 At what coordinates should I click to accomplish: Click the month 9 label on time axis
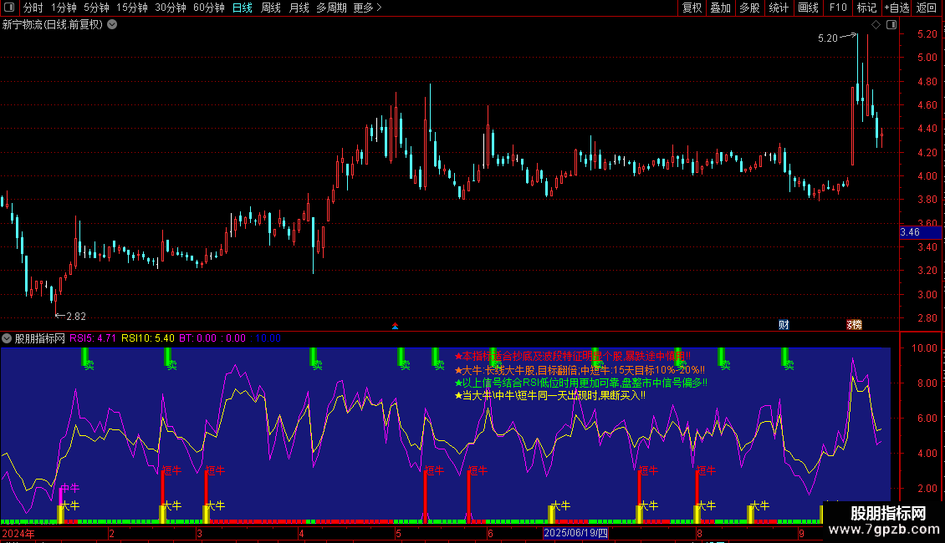[x=801, y=533]
